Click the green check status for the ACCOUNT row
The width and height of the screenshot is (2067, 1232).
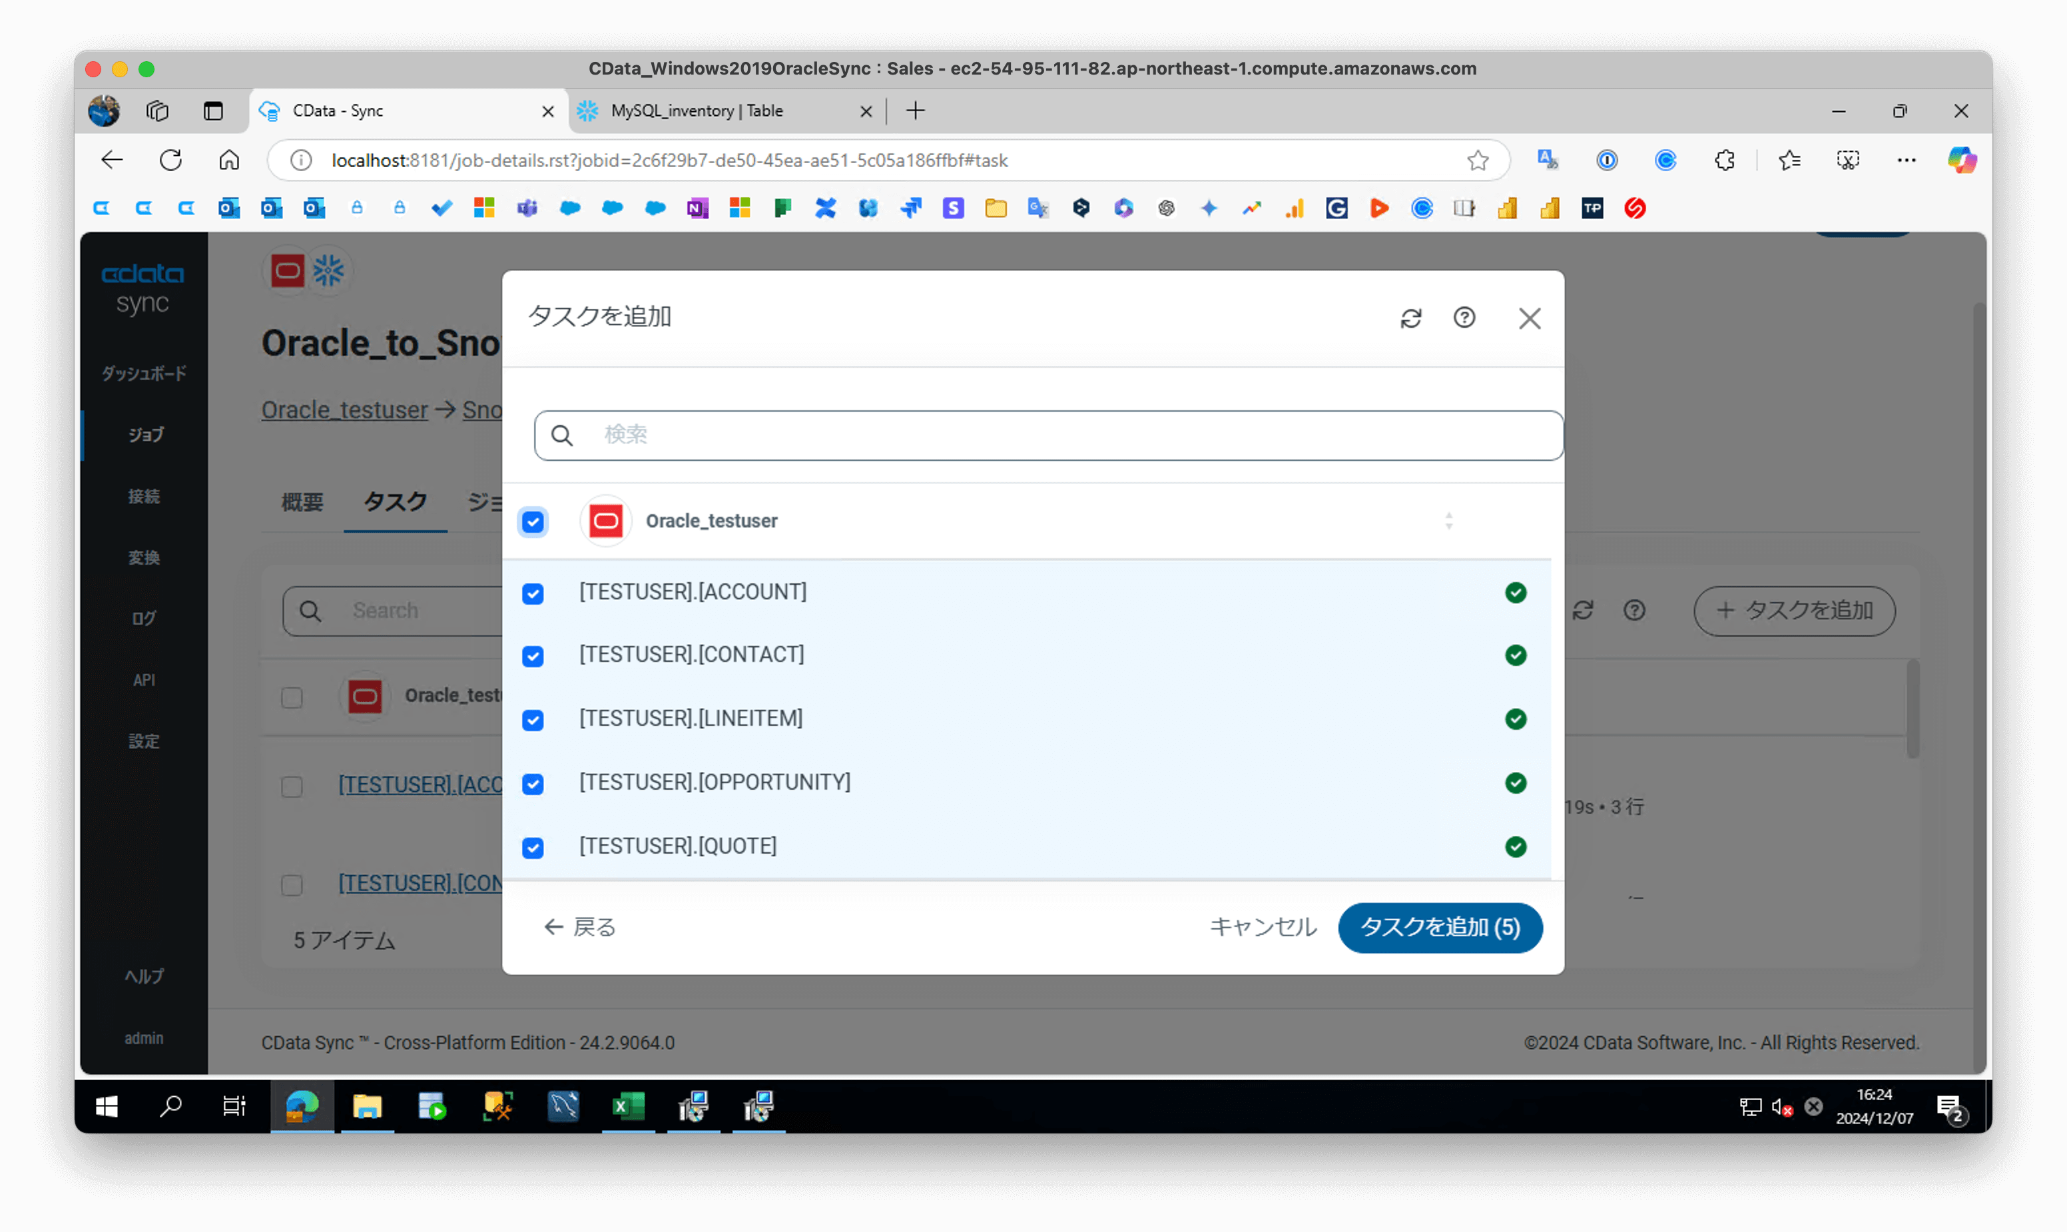coord(1516,593)
